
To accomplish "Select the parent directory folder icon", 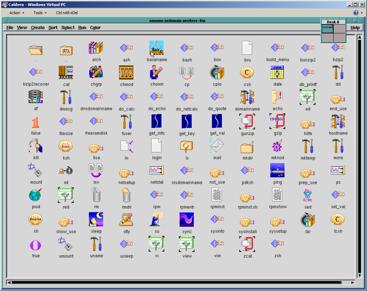I will click(66, 50).
